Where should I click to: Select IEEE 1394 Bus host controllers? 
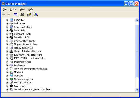click(x=30, y=58)
